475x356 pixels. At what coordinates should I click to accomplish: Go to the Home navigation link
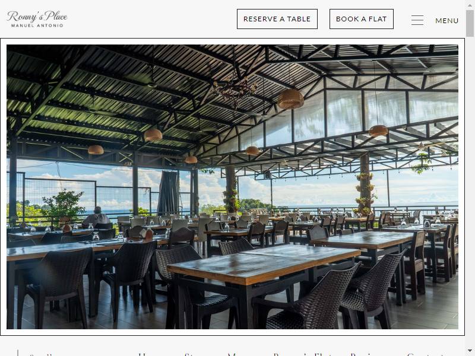147,355
